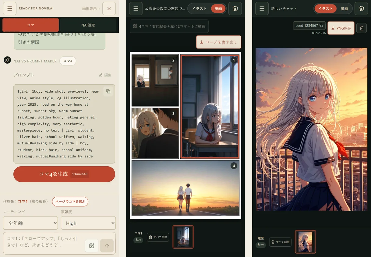Viewport: 371px width, 257px height.
Task: Select manga panel 1 with girl at window
Action: tap(210, 106)
